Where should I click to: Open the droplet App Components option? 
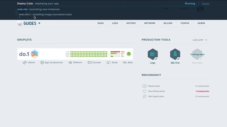[51, 62]
